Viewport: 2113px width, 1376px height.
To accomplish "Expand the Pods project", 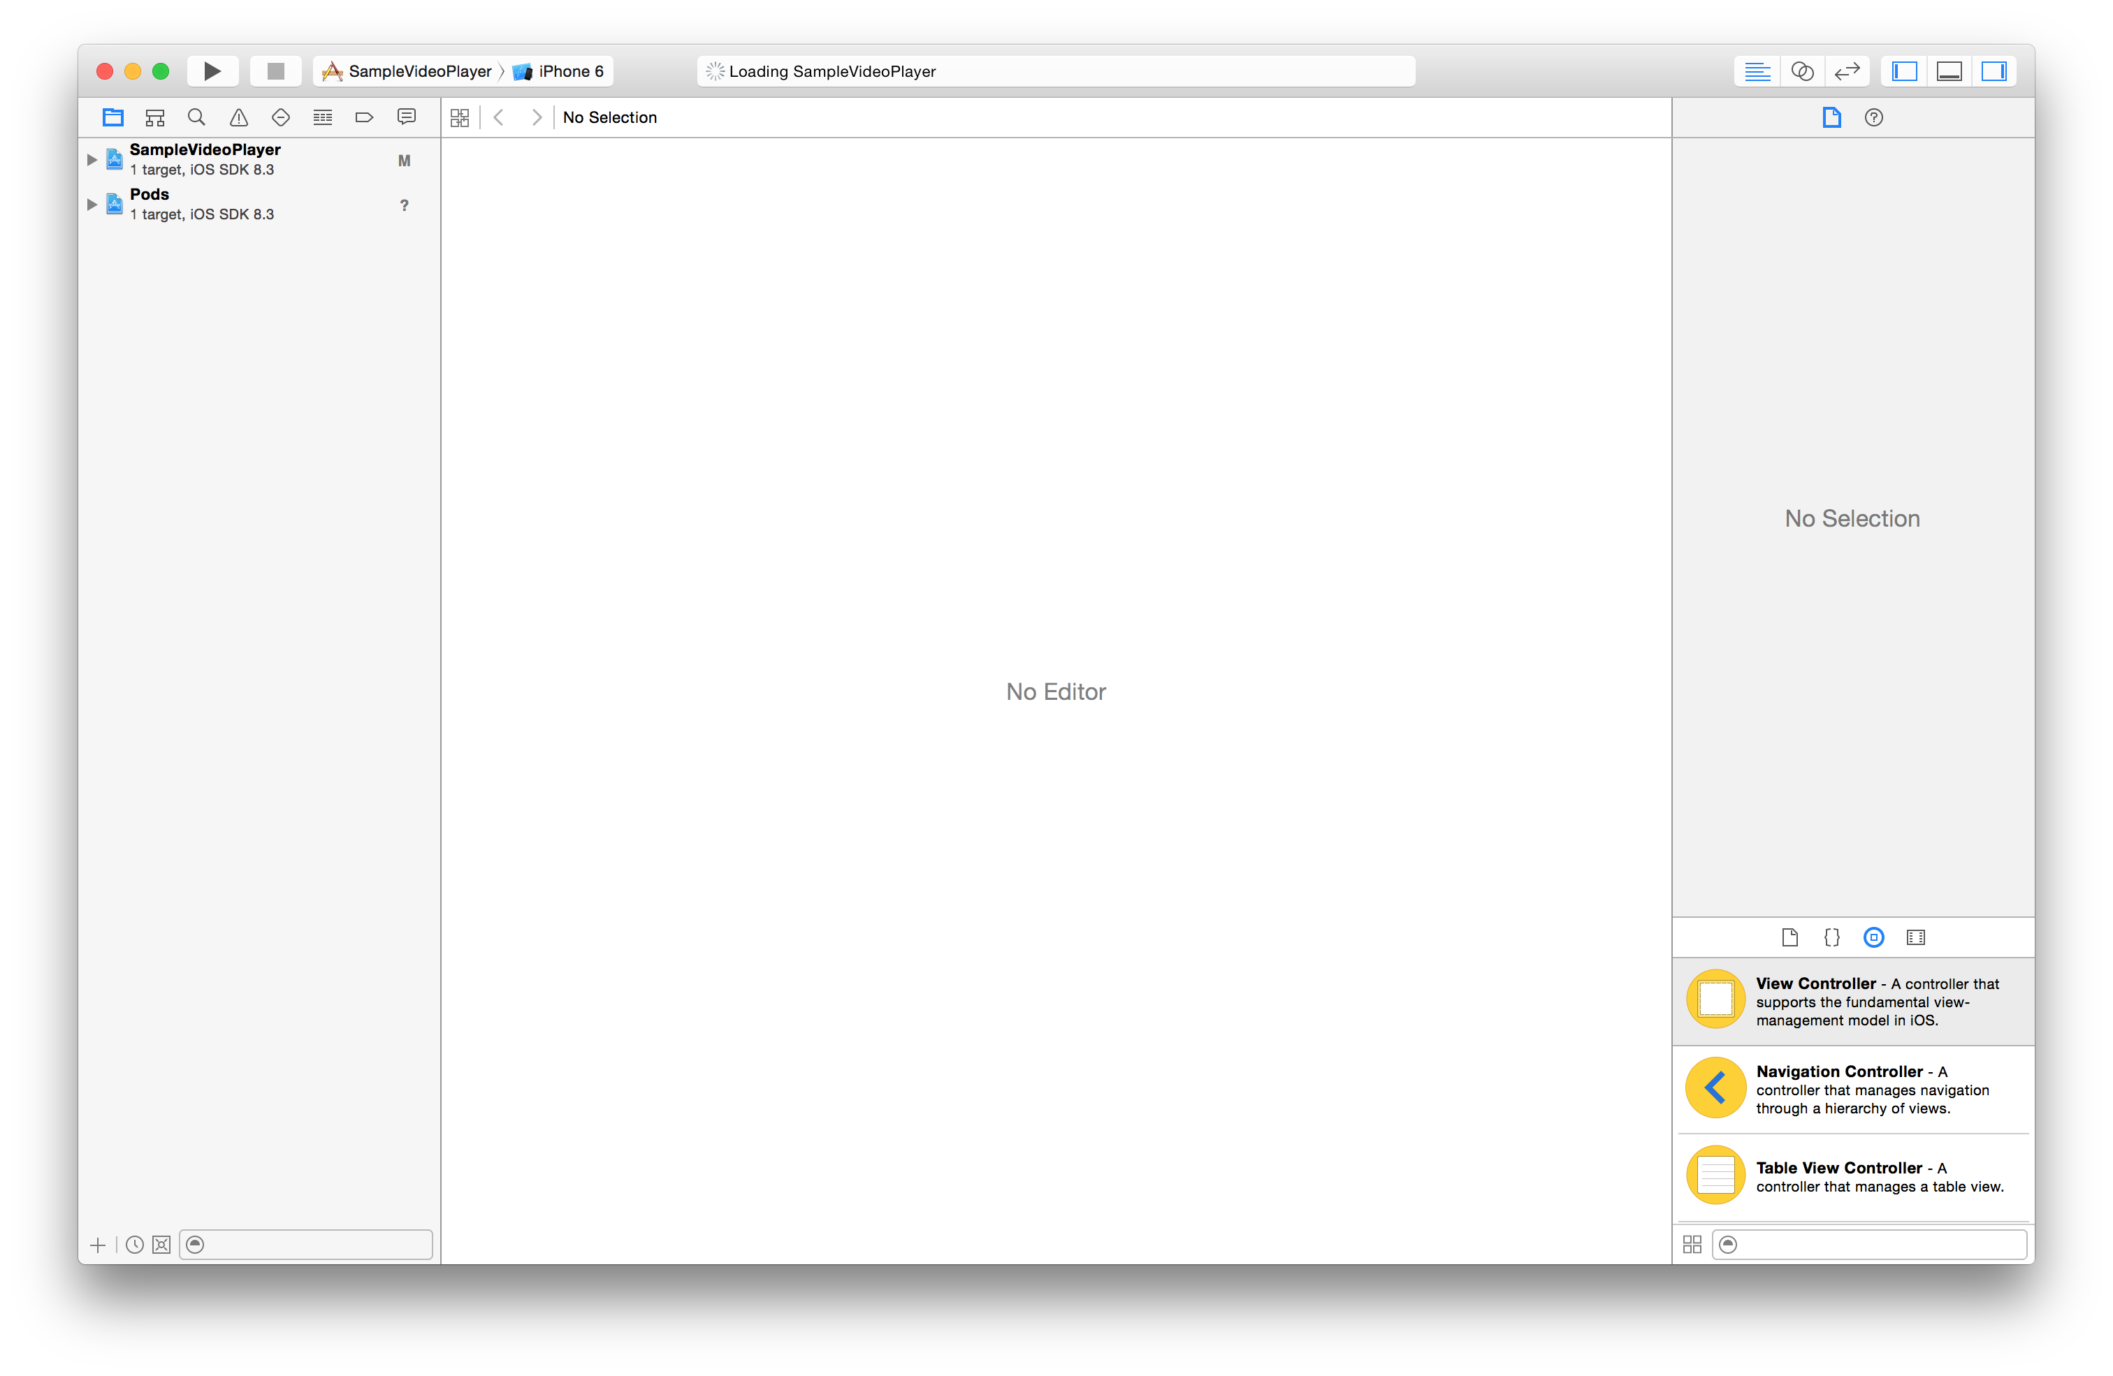I will 92,204.
